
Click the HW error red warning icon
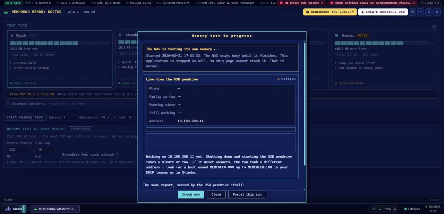281,3
